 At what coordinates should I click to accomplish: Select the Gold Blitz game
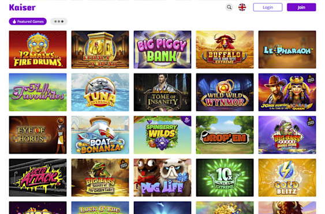[x=287, y=178]
